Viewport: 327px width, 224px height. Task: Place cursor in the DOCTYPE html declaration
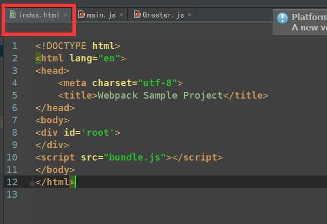coord(78,46)
